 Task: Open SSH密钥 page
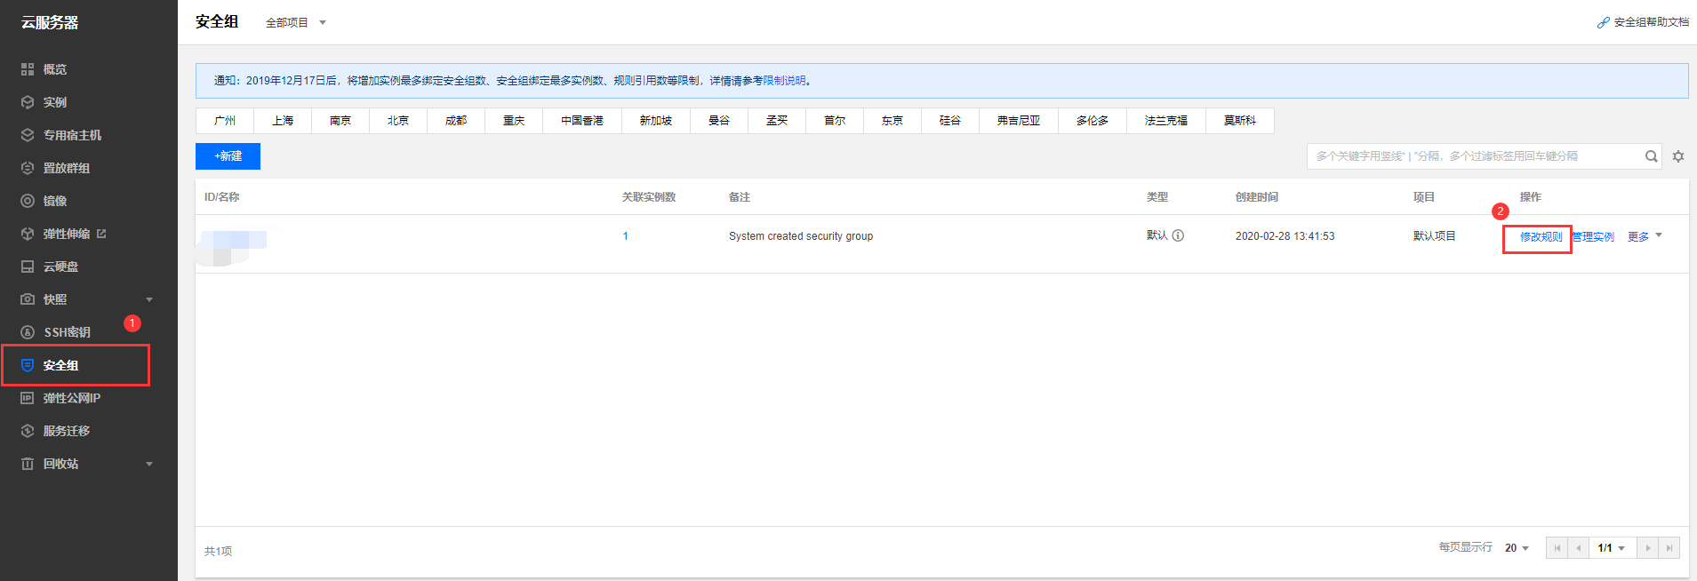pyautogui.click(x=67, y=332)
